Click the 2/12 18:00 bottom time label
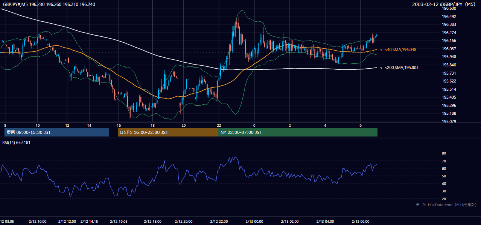 (152, 222)
